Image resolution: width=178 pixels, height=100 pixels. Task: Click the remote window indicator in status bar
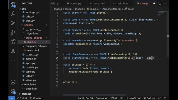12,98
